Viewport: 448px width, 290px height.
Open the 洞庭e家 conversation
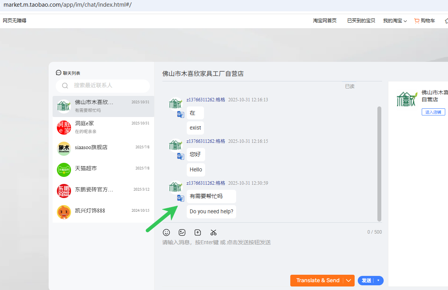pos(104,127)
